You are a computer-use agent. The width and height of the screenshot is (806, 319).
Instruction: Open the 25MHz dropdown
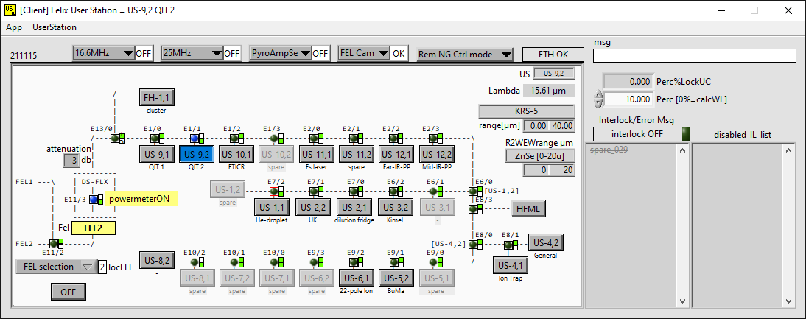tap(191, 53)
